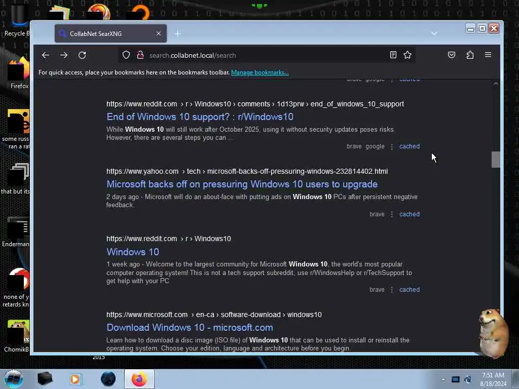Open the dark globe taskbar icon
This screenshot has width=519, height=389.
coord(108,379)
